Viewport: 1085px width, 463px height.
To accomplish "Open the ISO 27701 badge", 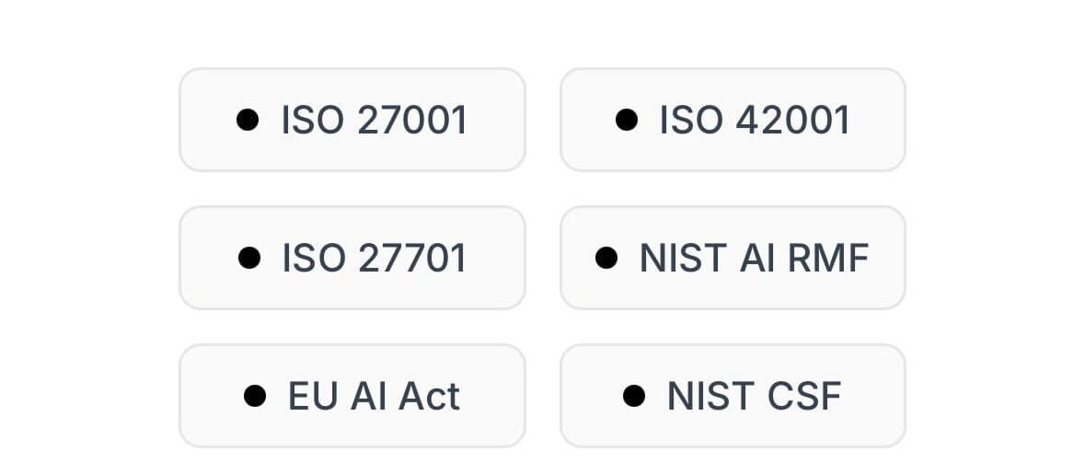I will click(x=352, y=258).
